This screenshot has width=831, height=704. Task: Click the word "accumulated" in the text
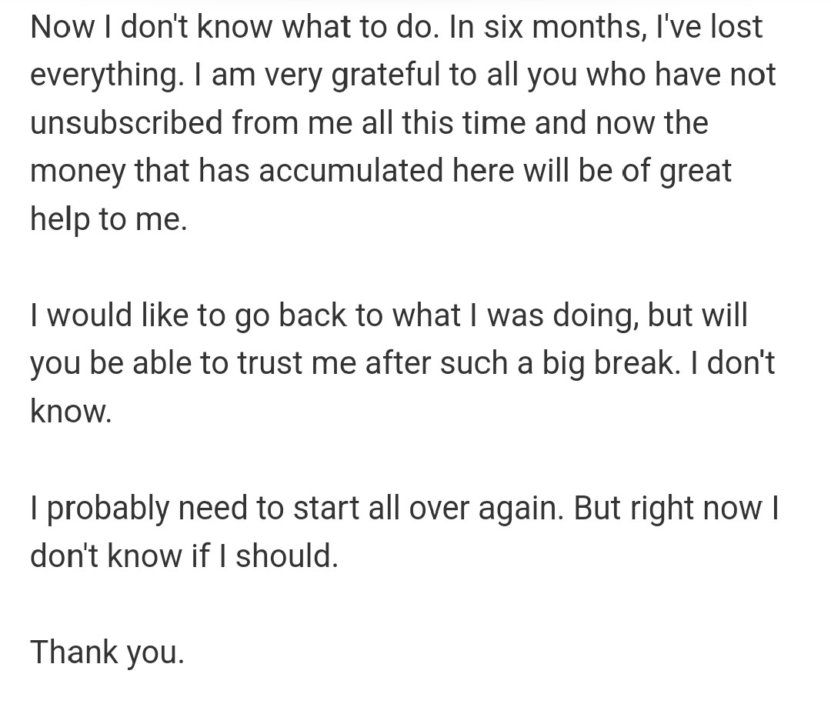click(351, 171)
